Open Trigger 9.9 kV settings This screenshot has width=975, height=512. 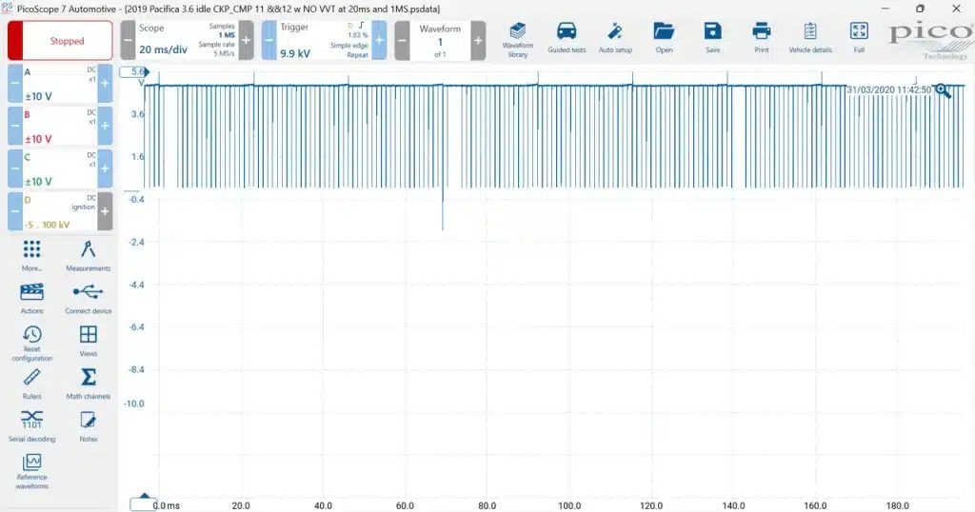[x=324, y=40]
